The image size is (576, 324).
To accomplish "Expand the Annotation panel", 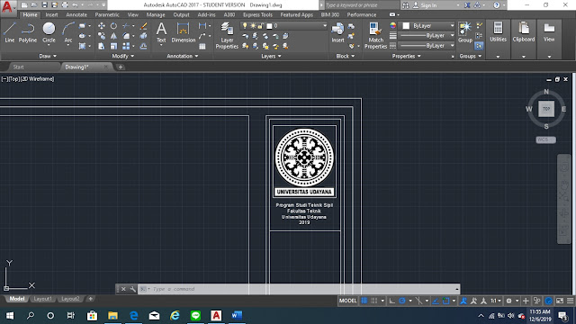I will pyautogui.click(x=183, y=56).
